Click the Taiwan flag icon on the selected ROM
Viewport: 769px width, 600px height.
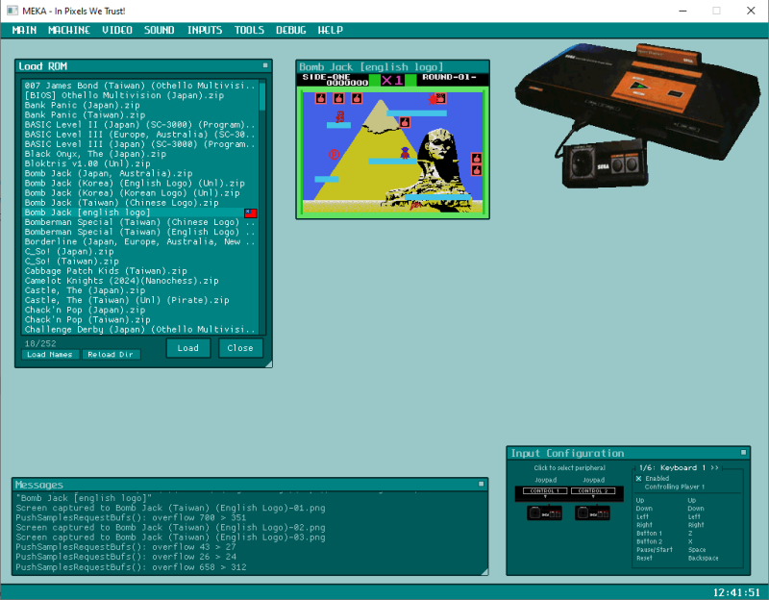[251, 212]
